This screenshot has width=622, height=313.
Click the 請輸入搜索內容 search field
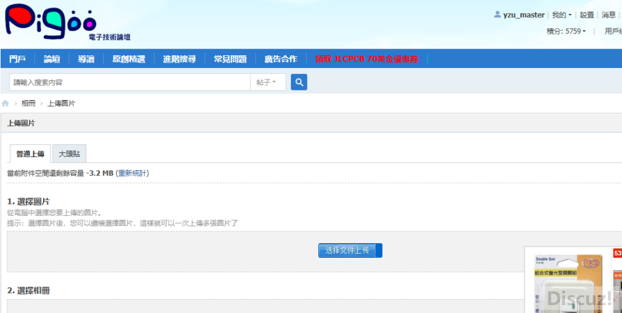pos(130,82)
